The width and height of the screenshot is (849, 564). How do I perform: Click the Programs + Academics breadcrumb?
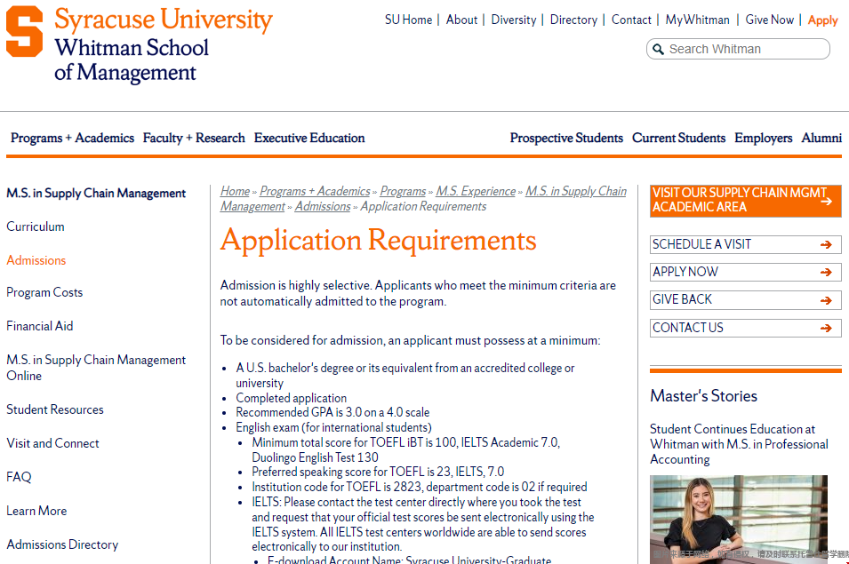(315, 192)
